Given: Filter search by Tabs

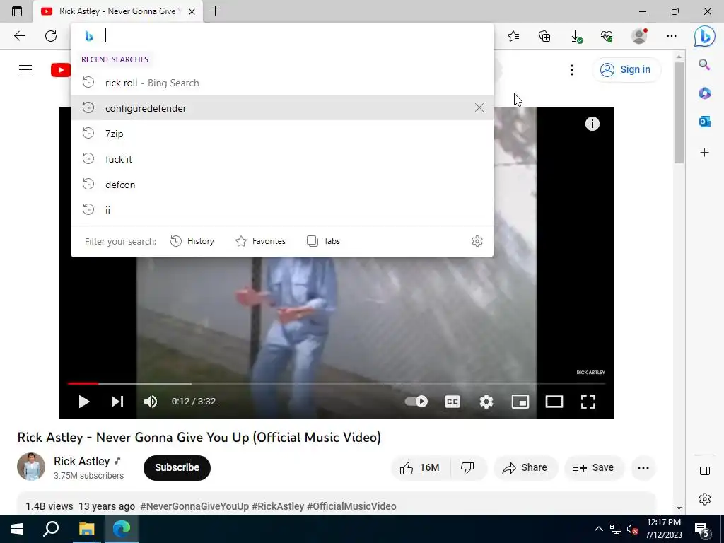Looking at the screenshot, I should coord(324,241).
